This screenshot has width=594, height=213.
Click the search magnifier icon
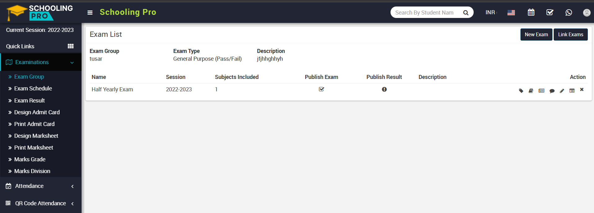466,13
